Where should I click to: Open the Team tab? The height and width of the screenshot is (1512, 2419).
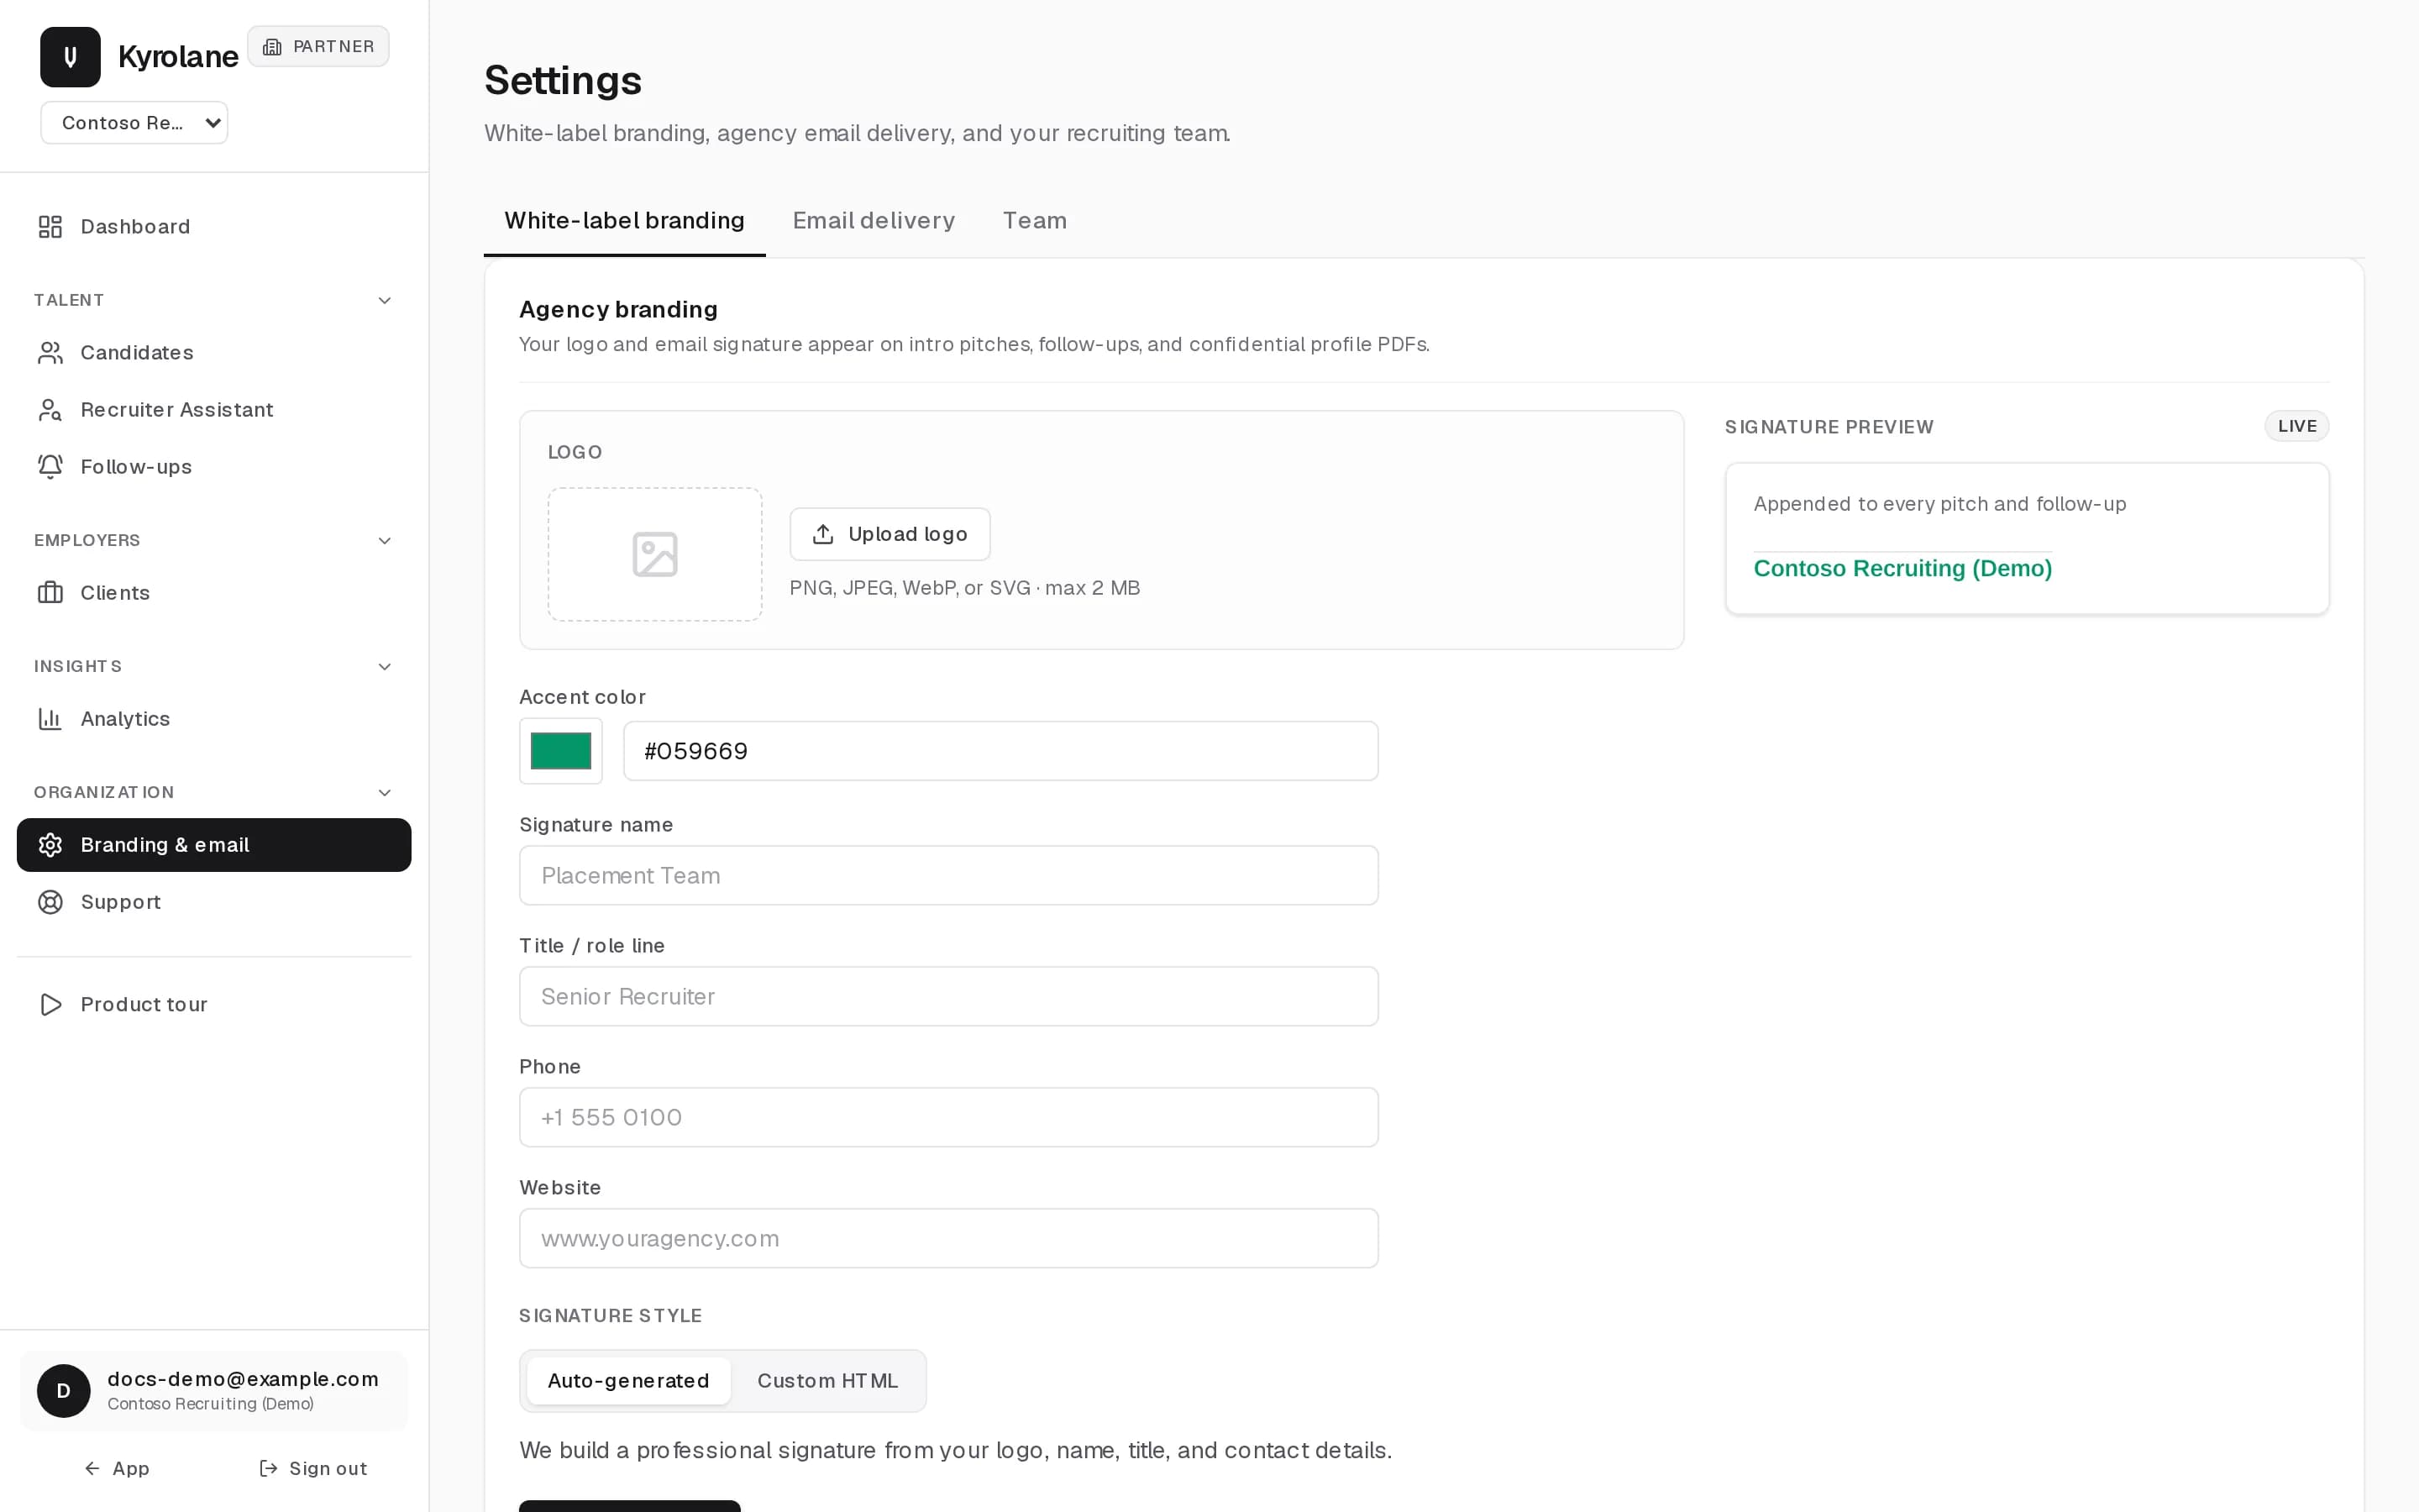point(1035,221)
